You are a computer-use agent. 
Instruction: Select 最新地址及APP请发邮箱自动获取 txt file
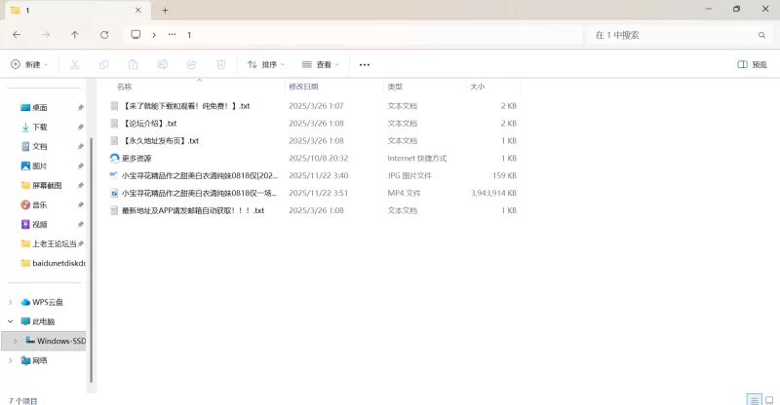(x=313, y=210)
